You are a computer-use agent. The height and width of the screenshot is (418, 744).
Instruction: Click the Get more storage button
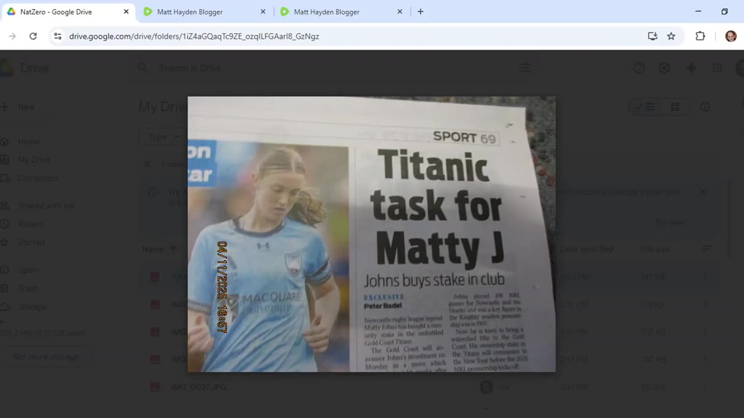[x=46, y=356]
